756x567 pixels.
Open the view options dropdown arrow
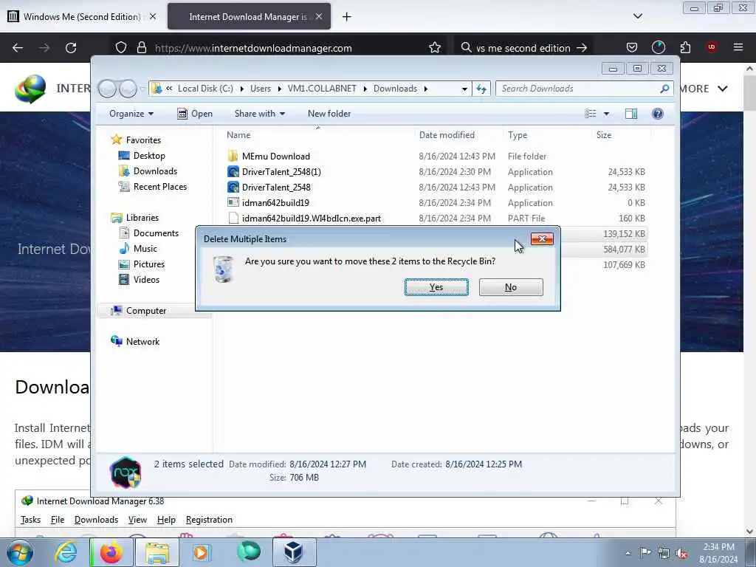point(607,114)
